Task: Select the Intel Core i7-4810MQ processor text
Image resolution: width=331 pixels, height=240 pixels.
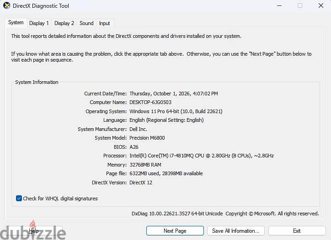Action: (x=202, y=156)
